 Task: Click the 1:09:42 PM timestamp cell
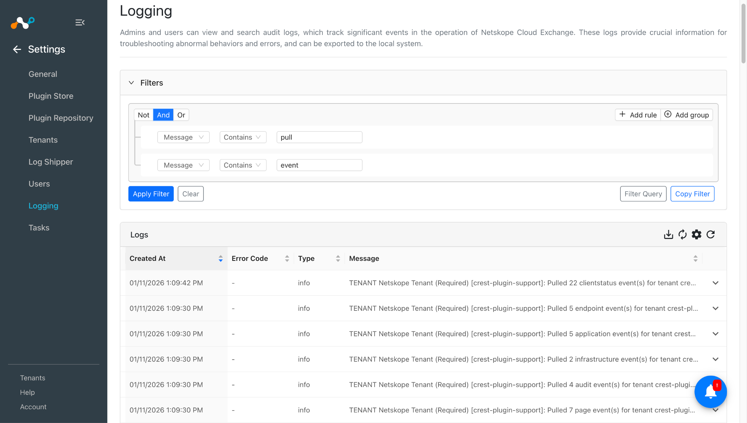(166, 283)
